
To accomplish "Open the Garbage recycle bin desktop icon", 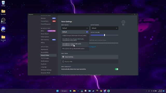I will pyautogui.click(x=3, y=3).
